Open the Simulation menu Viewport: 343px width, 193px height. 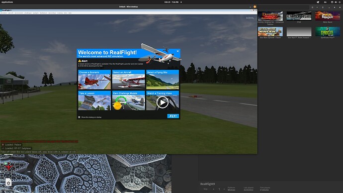(x=3, y=13)
